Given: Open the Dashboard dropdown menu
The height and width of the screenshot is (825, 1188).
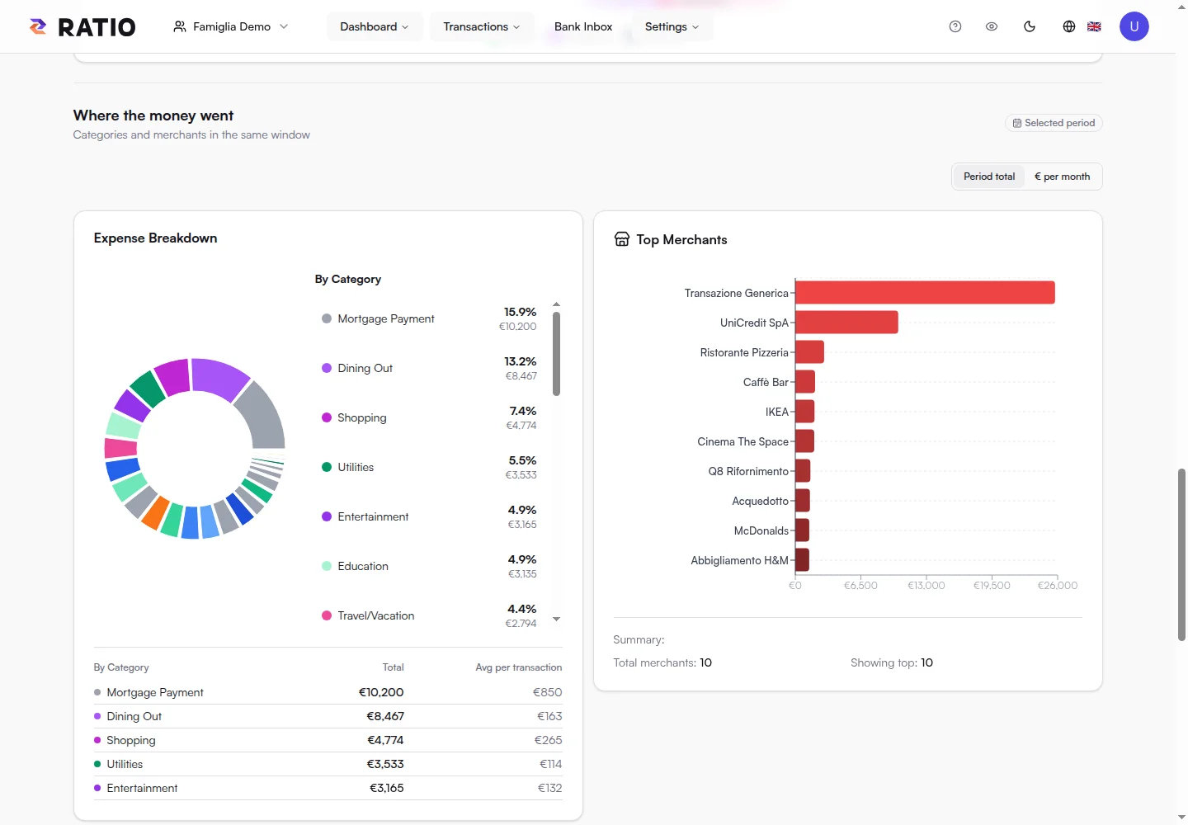Looking at the screenshot, I should click(375, 26).
